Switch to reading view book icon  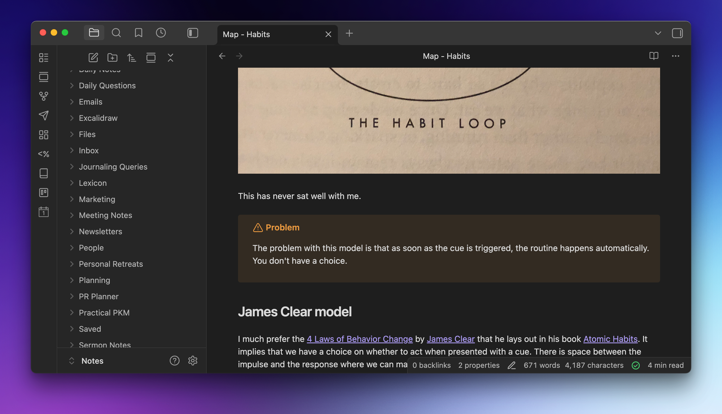pos(654,56)
